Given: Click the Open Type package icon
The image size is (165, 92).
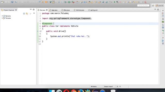Looking at the screenshot, I should point(89,2).
